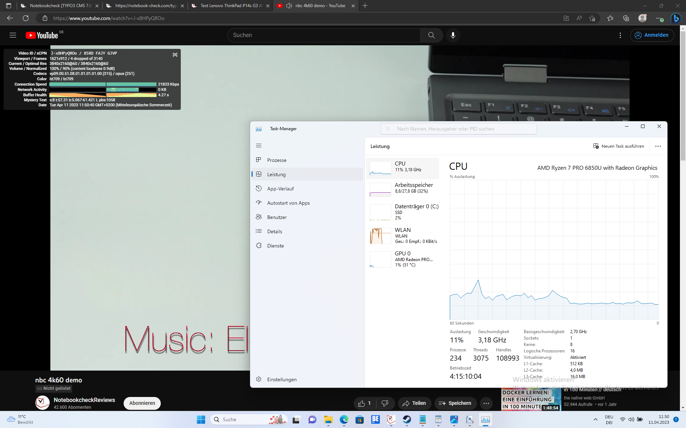Click Neuen Task ausführen button

coord(618,146)
